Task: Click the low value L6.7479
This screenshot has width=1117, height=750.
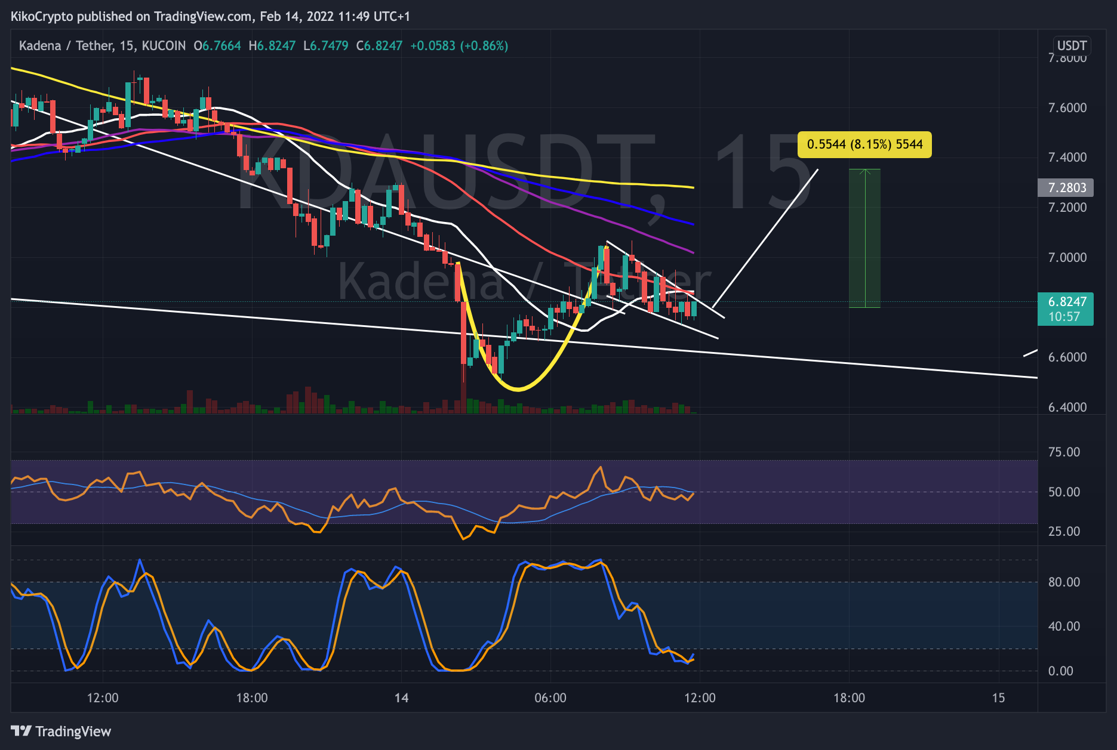Action: point(326,45)
